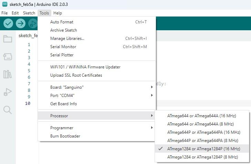Viewport: 251px width, 164px height.
Task: Open the Search magnifier sidebar icon
Action: (8, 110)
